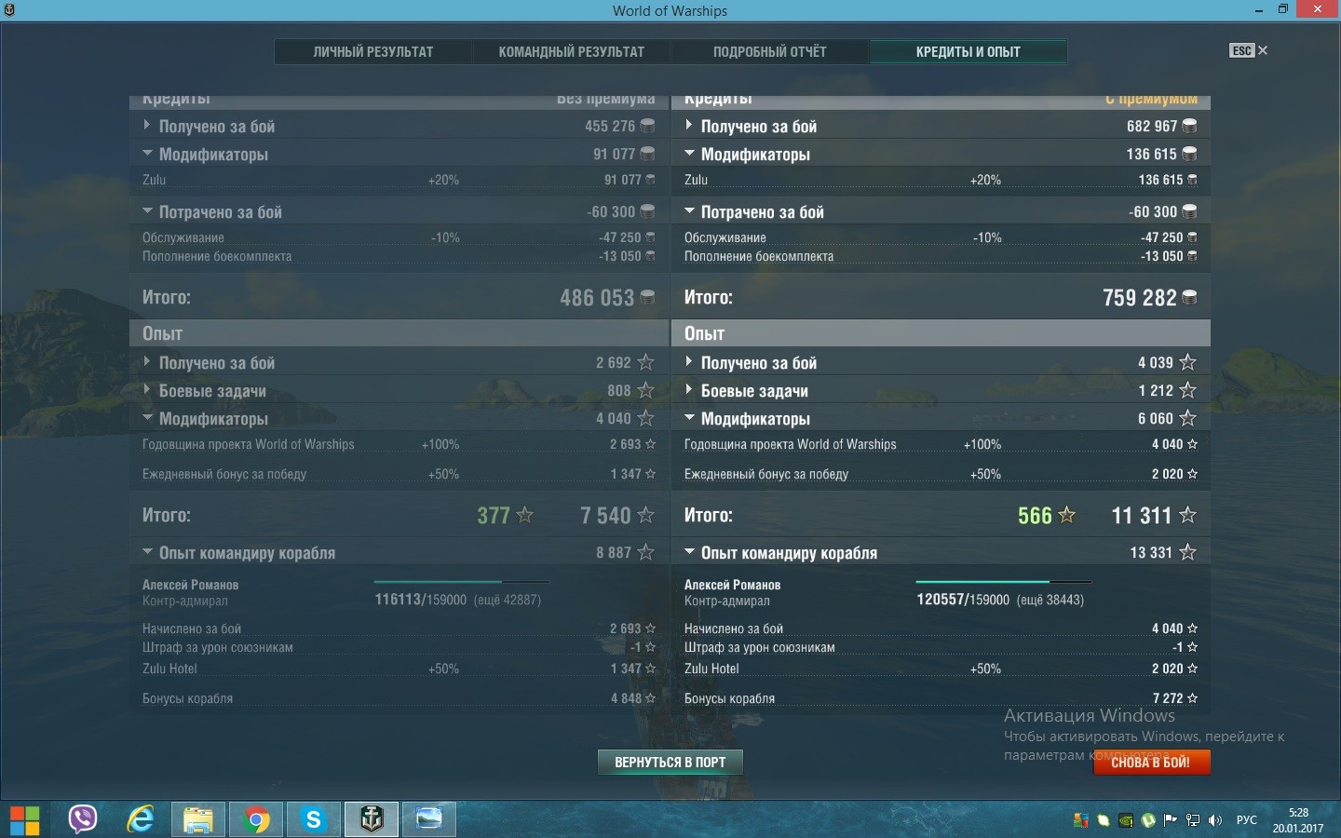
Task: Click the 7 272 ship bonuses value
Action: [x=1168, y=698]
